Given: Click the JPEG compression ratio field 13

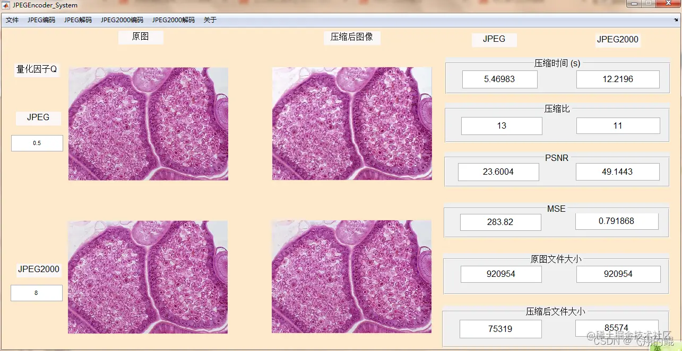Looking at the screenshot, I should click(x=502, y=126).
